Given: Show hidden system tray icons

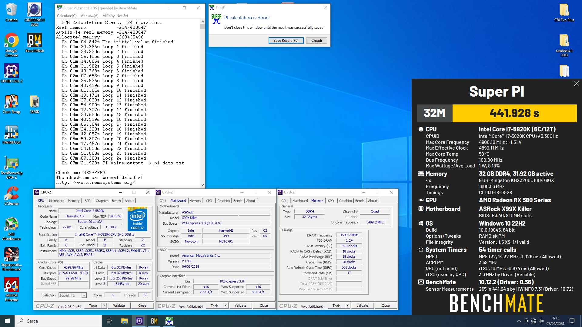Looking at the screenshot, I should (519, 321).
